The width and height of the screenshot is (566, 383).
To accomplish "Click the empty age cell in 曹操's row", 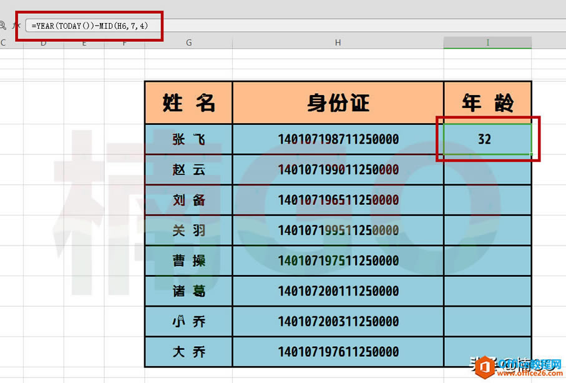I will (x=487, y=261).
